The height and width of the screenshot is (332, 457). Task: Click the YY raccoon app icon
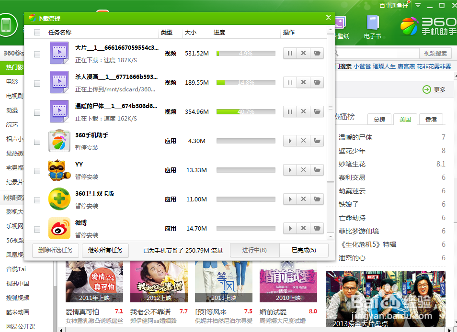tap(59, 170)
